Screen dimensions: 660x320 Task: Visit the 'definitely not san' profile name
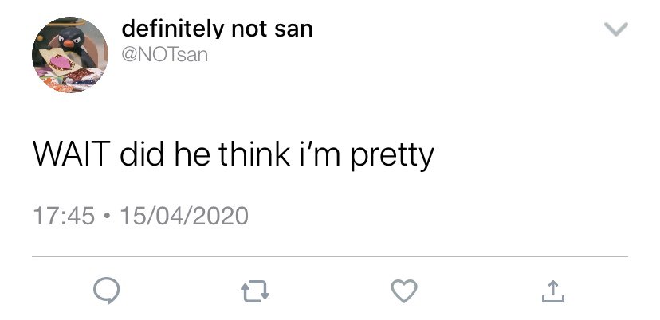click(217, 29)
